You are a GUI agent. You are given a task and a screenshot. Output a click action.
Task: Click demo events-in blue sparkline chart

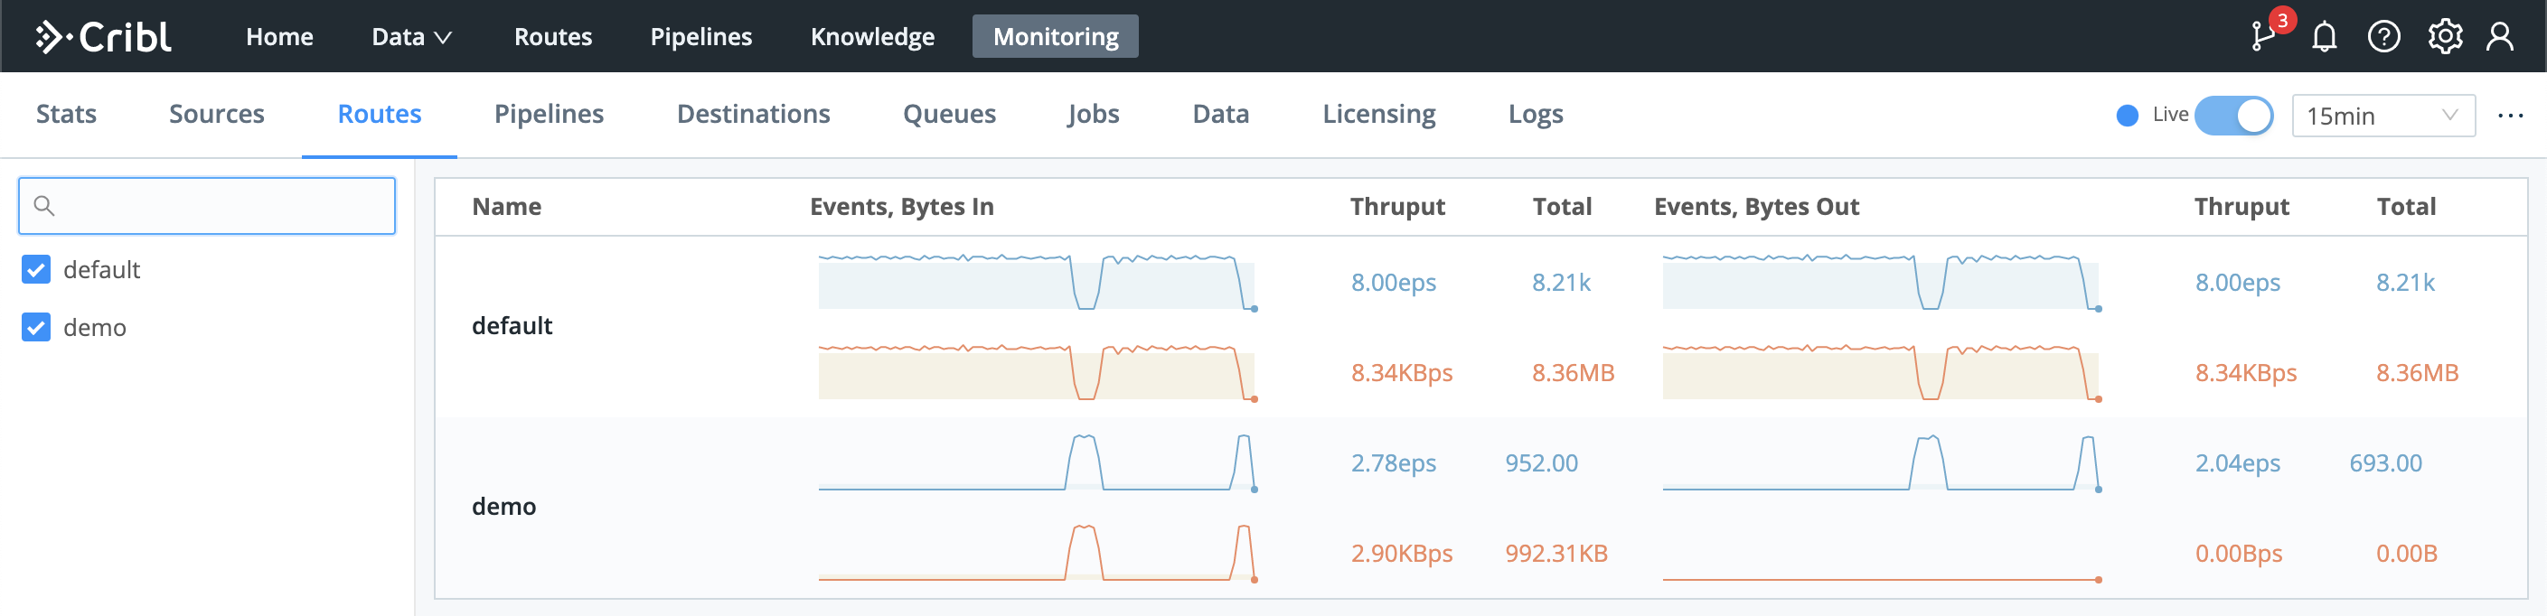click(1038, 462)
